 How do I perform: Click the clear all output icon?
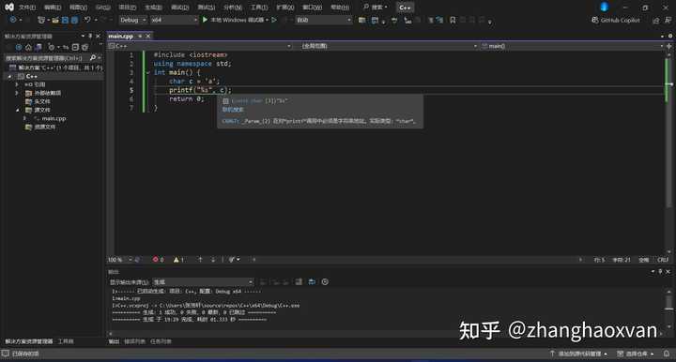[299, 282]
